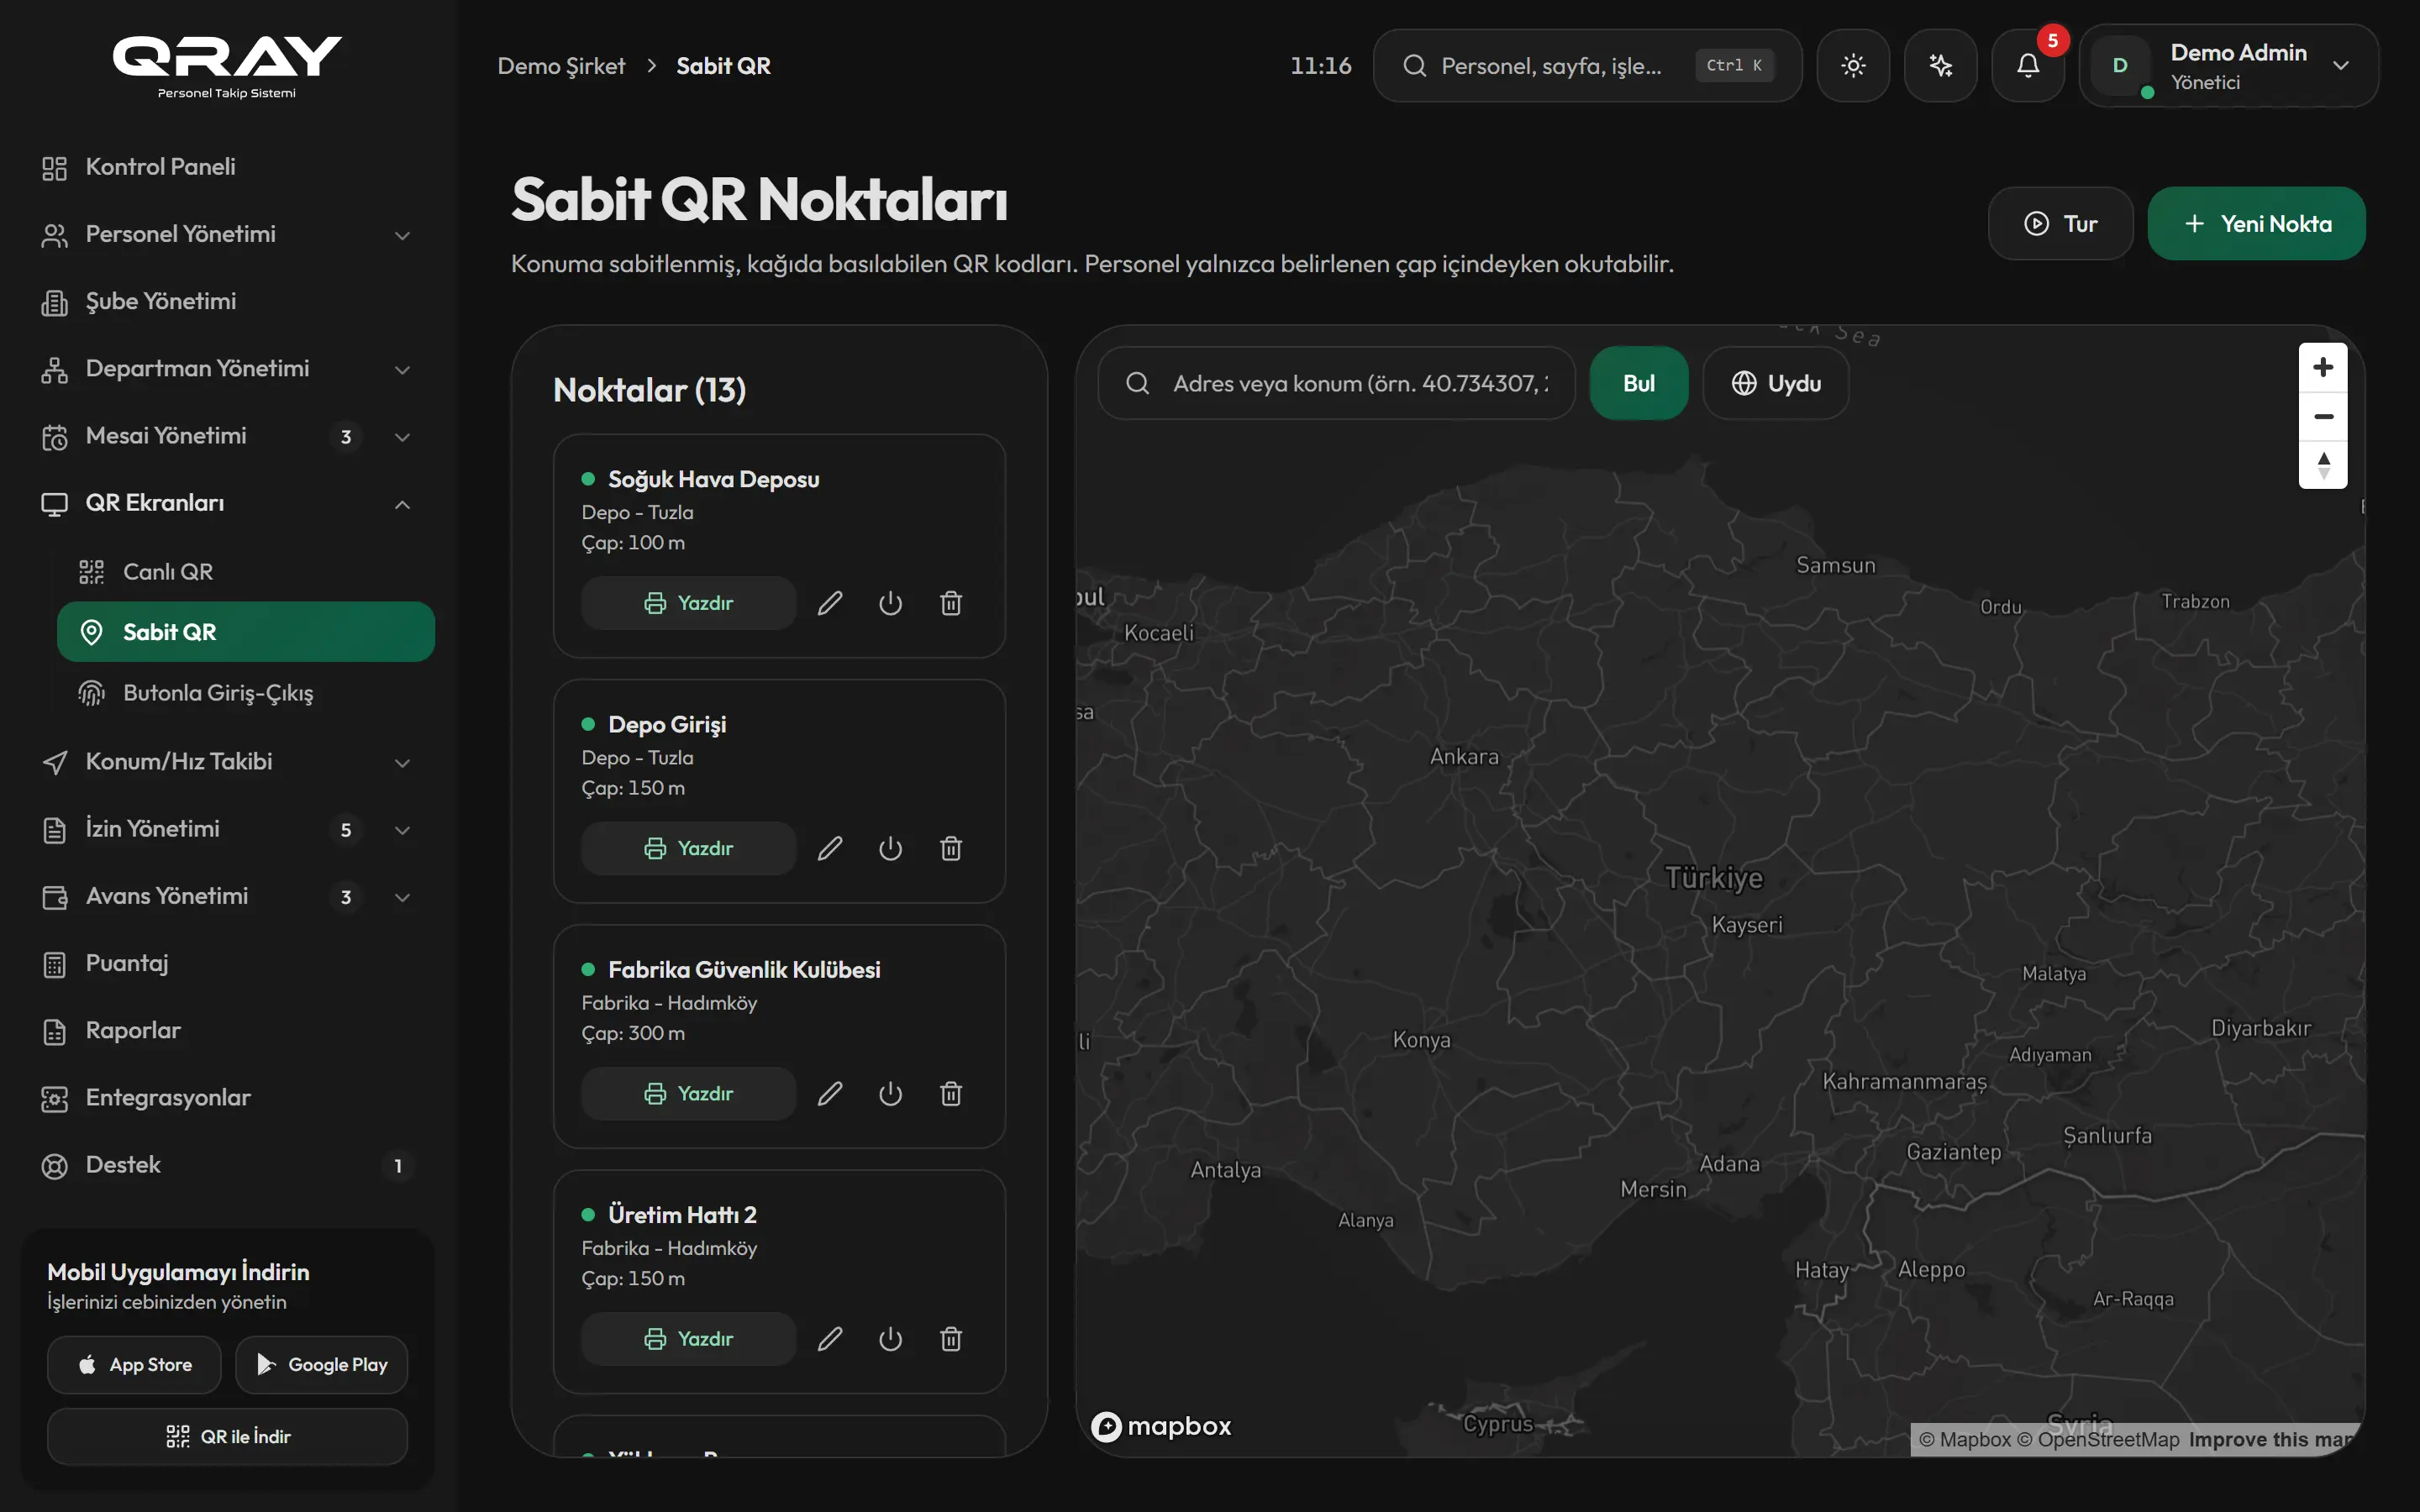Screen dimensions: 2420x1512
Task: Edit the Soğuk Hava Deposu point
Action: point(830,603)
